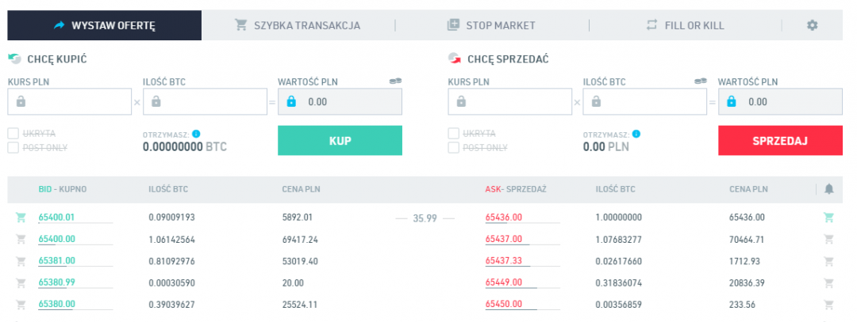The width and height of the screenshot is (857, 322).
Task: Open the STOP MARKET tab
Action: [491, 25]
